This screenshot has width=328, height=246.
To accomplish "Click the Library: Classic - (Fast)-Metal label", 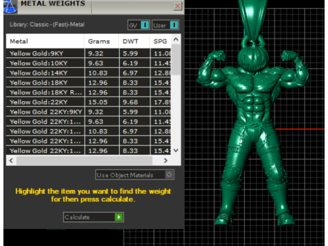I will point(47,25).
